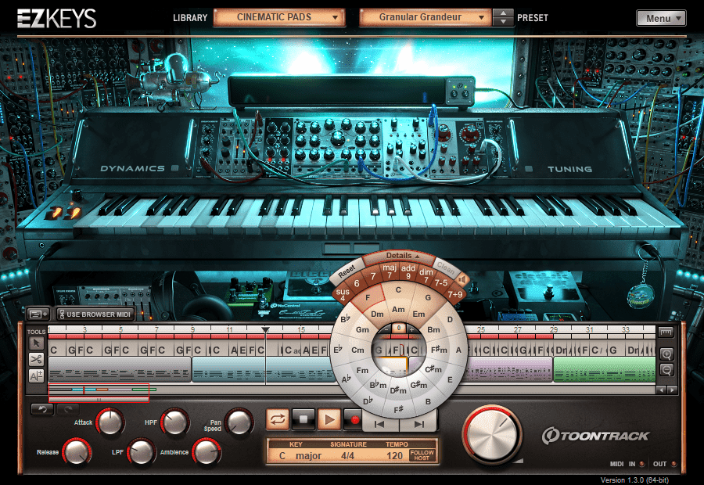Select the 6 chord modifier
Viewport: 704px width, 485px height.
pos(357,283)
